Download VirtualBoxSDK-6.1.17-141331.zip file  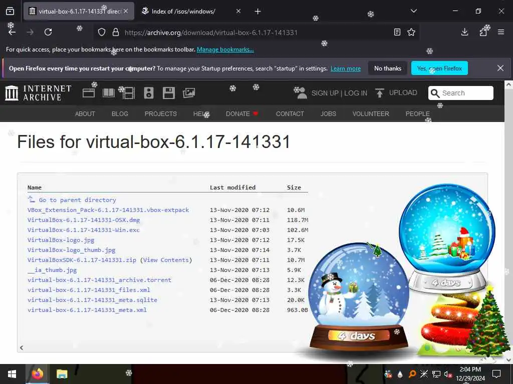[82, 260]
